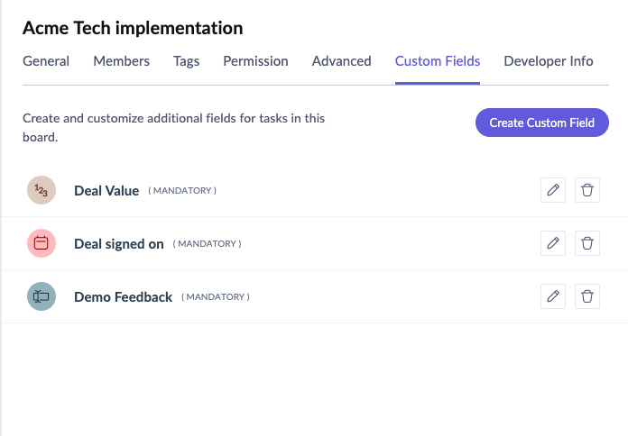Delete the Deal Value custom field
This screenshot has height=436, width=628.
point(587,190)
